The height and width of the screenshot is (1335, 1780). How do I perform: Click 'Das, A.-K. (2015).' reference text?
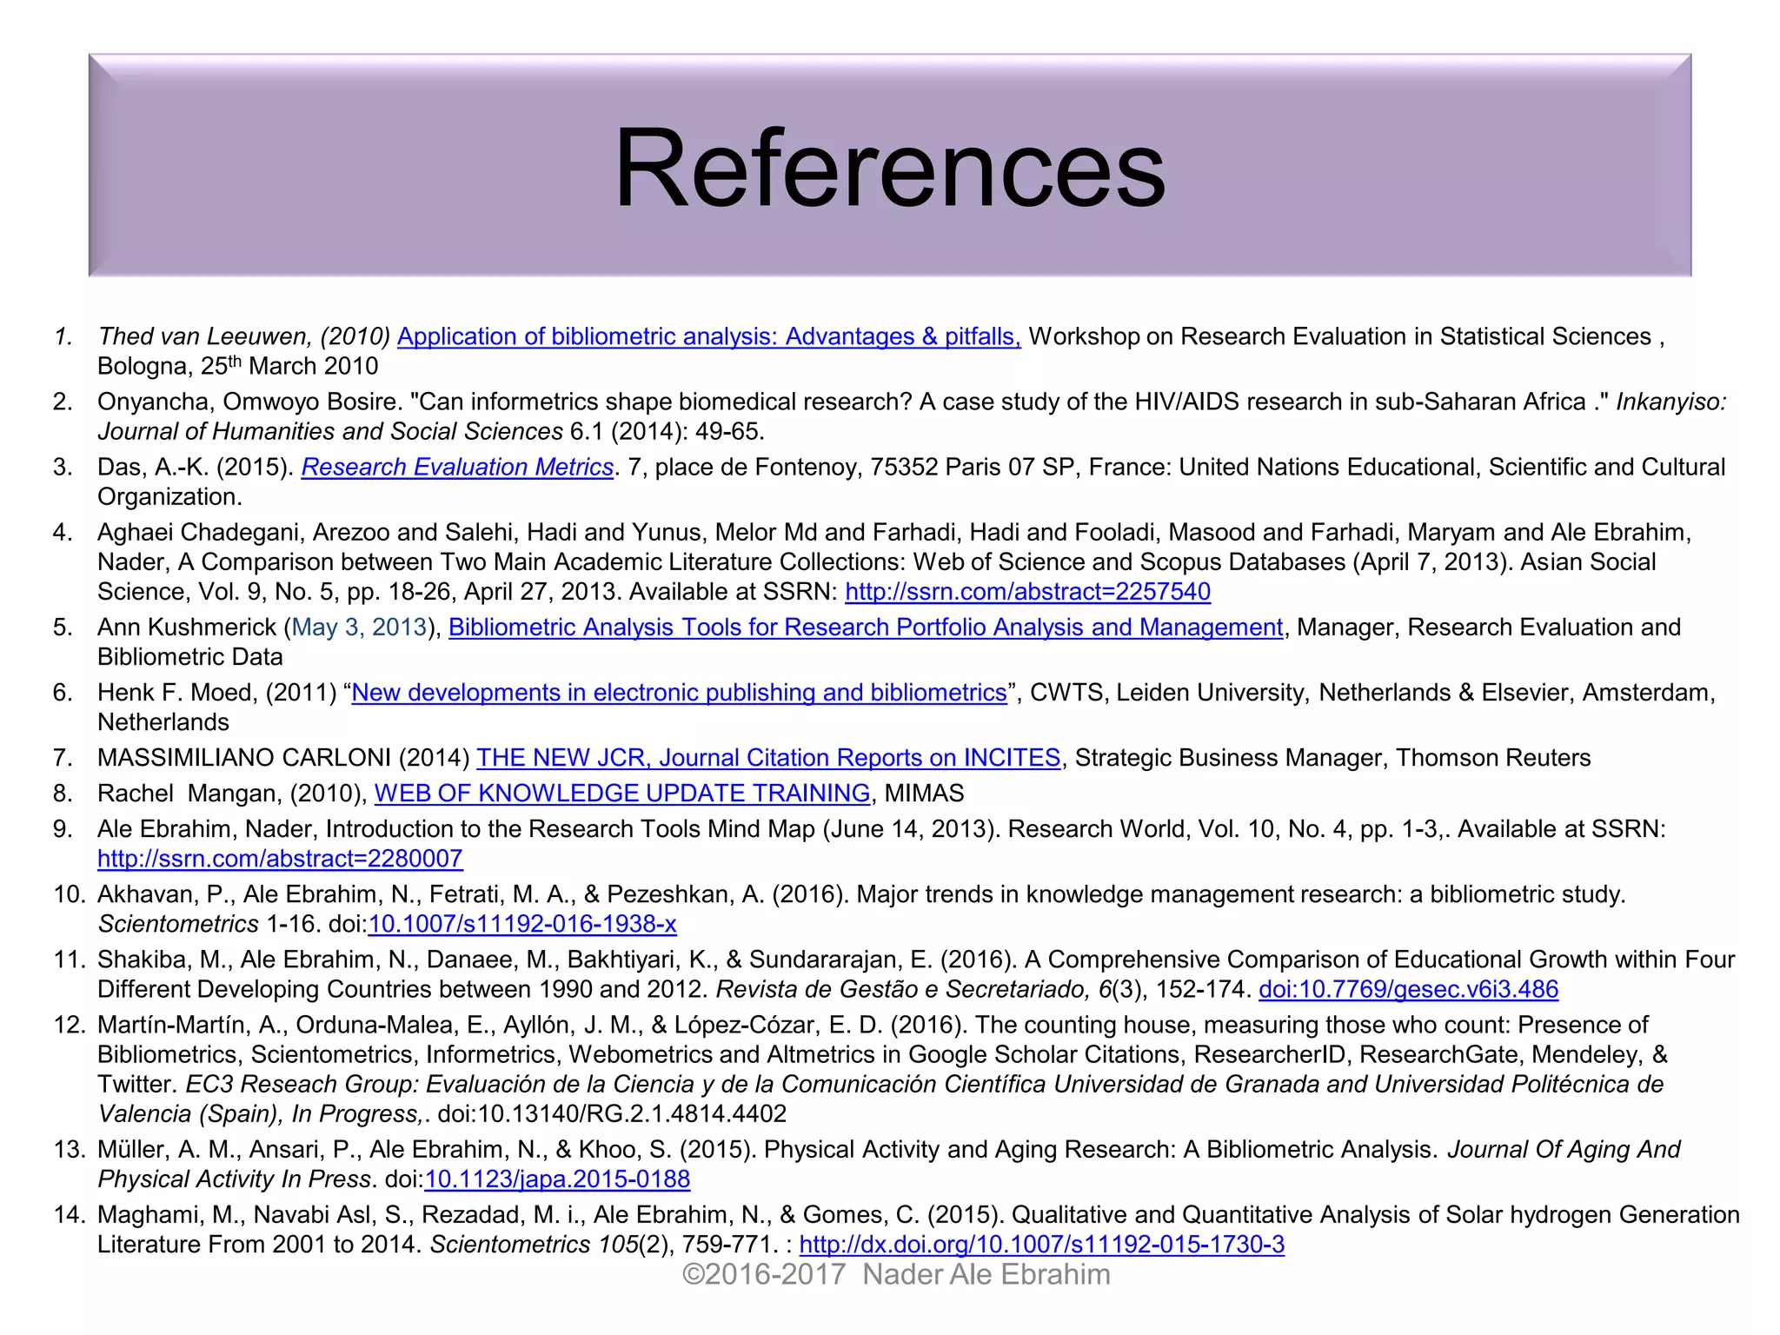[196, 467]
